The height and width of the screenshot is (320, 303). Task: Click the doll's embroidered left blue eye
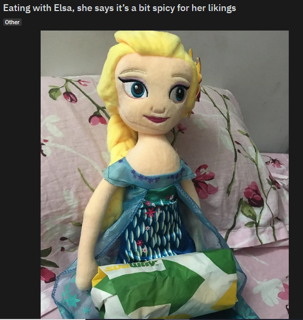point(135,89)
